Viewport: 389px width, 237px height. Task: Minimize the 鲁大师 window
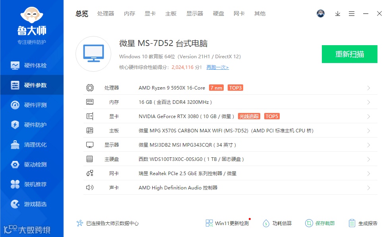tap(366, 13)
